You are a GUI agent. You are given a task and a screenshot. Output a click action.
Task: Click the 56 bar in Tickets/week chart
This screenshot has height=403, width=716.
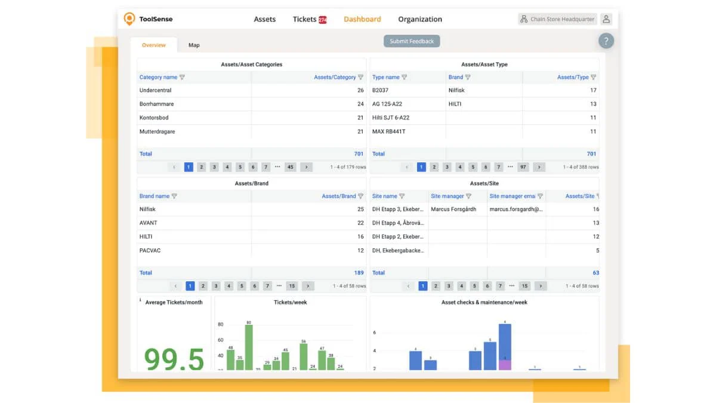point(304,357)
